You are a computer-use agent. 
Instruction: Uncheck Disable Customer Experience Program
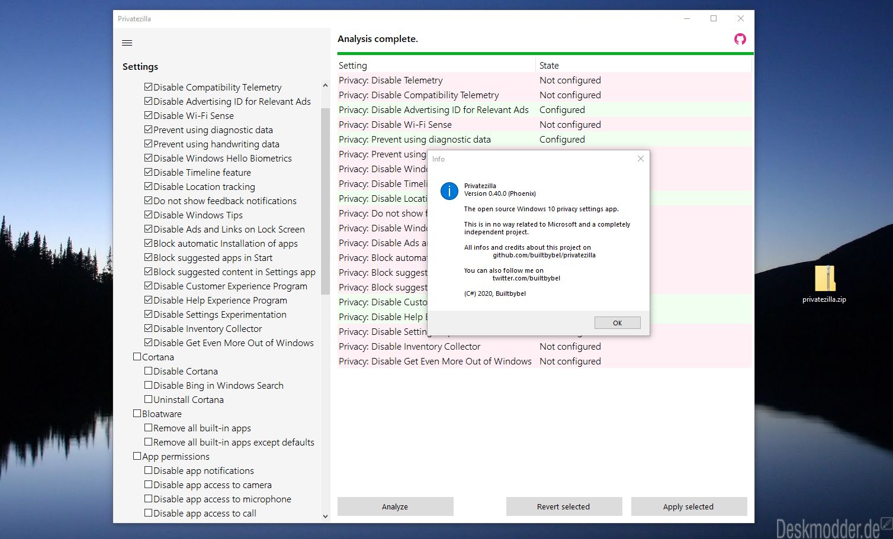pos(149,286)
